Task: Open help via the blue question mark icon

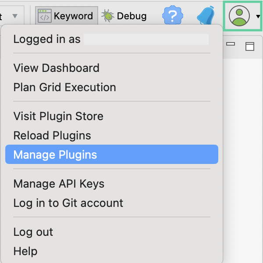Action: [x=173, y=16]
